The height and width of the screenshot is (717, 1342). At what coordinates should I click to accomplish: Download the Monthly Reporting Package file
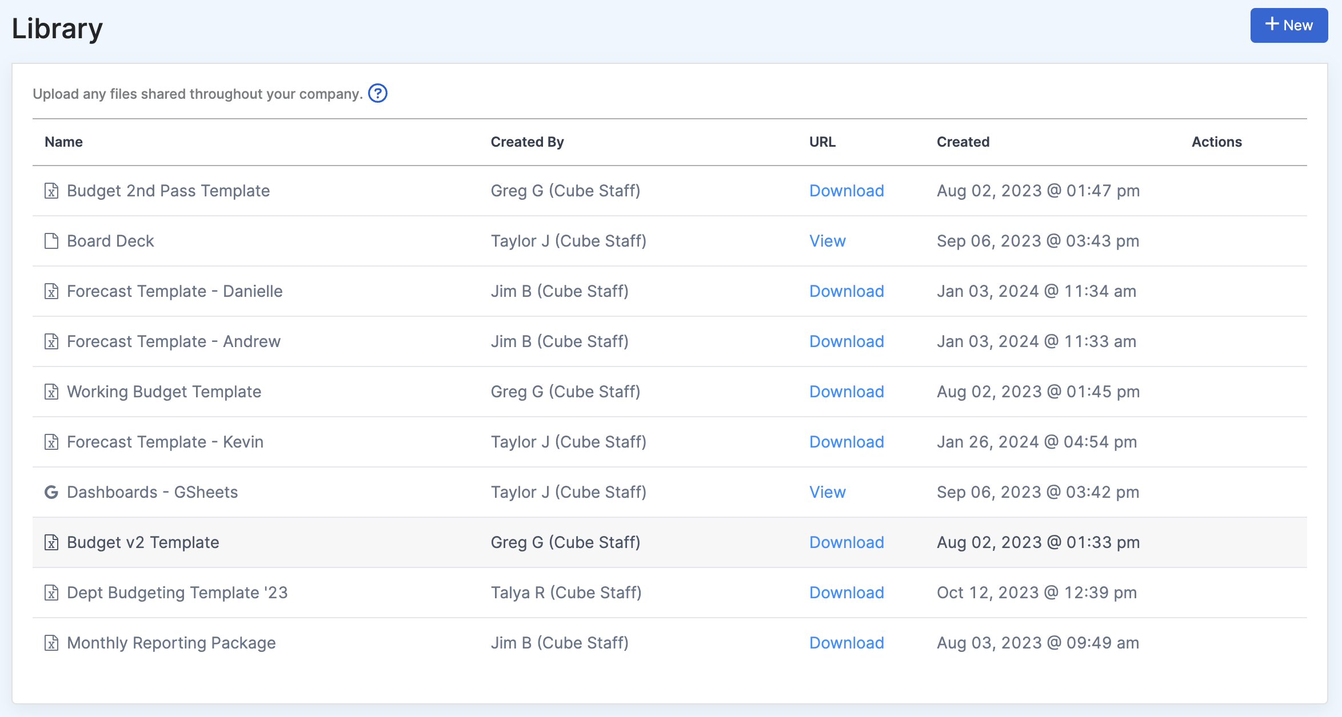tap(846, 642)
